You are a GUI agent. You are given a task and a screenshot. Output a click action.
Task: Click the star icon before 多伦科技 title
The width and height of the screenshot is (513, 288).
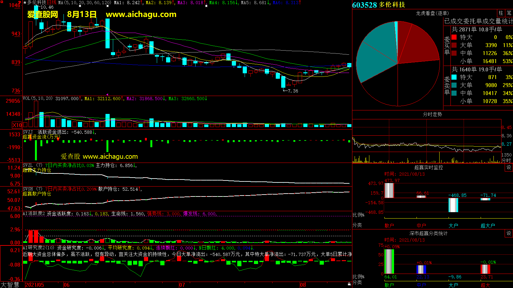[x=25, y=3]
